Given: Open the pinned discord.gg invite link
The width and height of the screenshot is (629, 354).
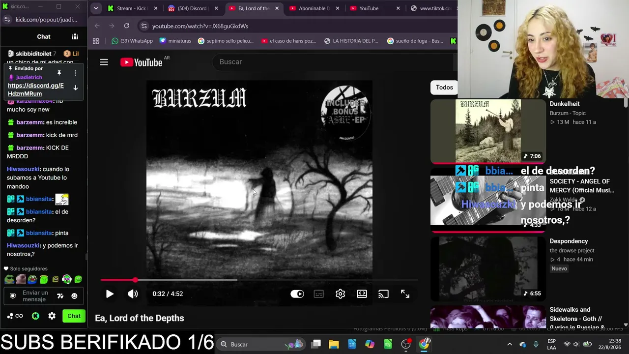Looking at the screenshot, I should click(36, 89).
